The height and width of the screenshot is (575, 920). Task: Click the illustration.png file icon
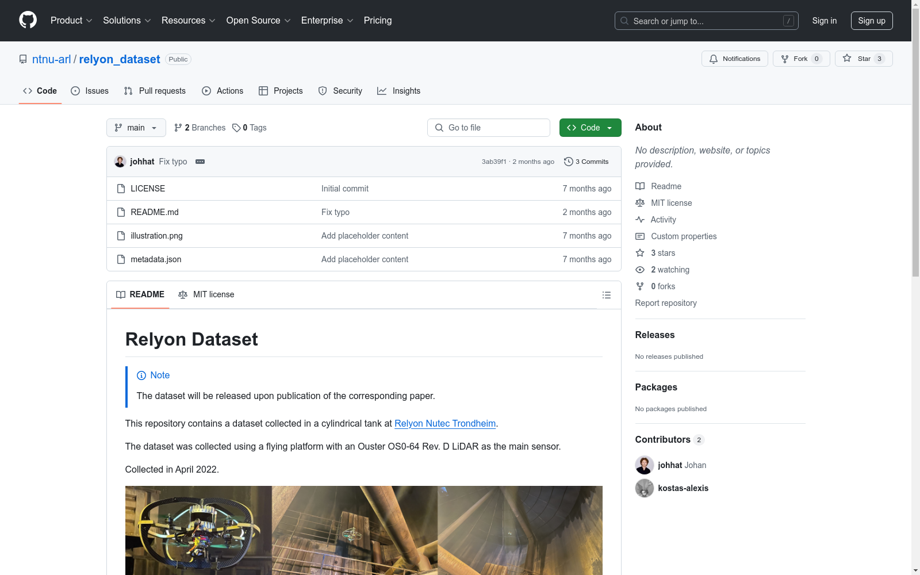pos(121,236)
